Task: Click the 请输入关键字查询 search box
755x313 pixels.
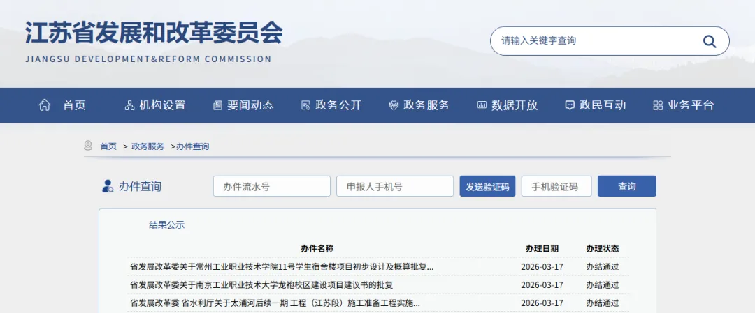Action: click(x=594, y=41)
